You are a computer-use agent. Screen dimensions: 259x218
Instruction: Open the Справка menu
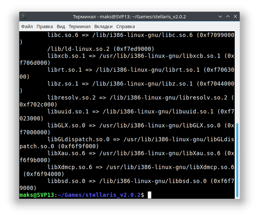click(125, 26)
